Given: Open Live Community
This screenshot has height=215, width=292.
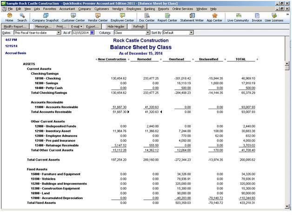Looking at the screenshot, I should click(x=238, y=18).
